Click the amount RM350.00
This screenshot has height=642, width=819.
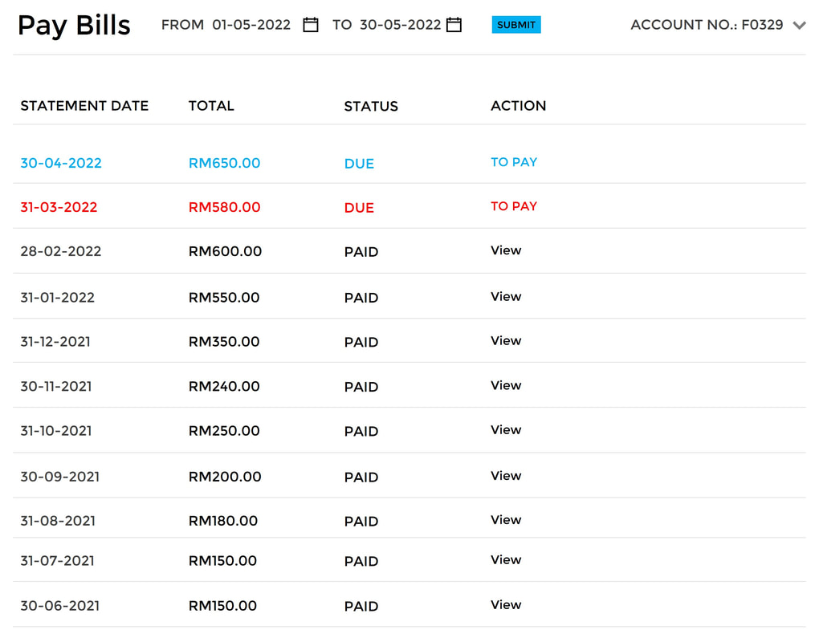[x=224, y=341]
